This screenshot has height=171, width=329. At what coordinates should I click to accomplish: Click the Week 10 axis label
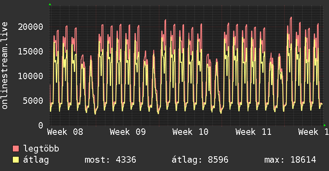tap(190, 132)
